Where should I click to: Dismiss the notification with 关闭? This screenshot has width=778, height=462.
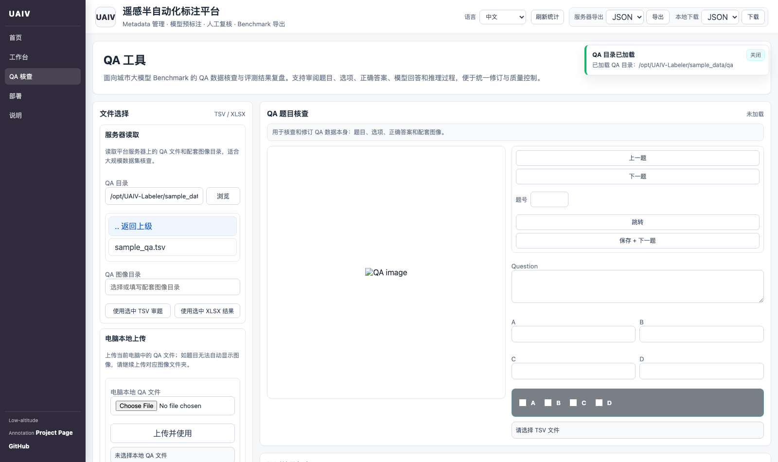(756, 55)
